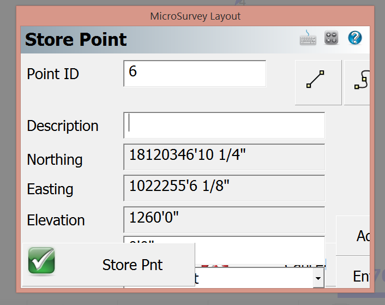This screenshot has width=385, height=305.
Task: Open the calculator icon in header
Action: coord(332,38)
